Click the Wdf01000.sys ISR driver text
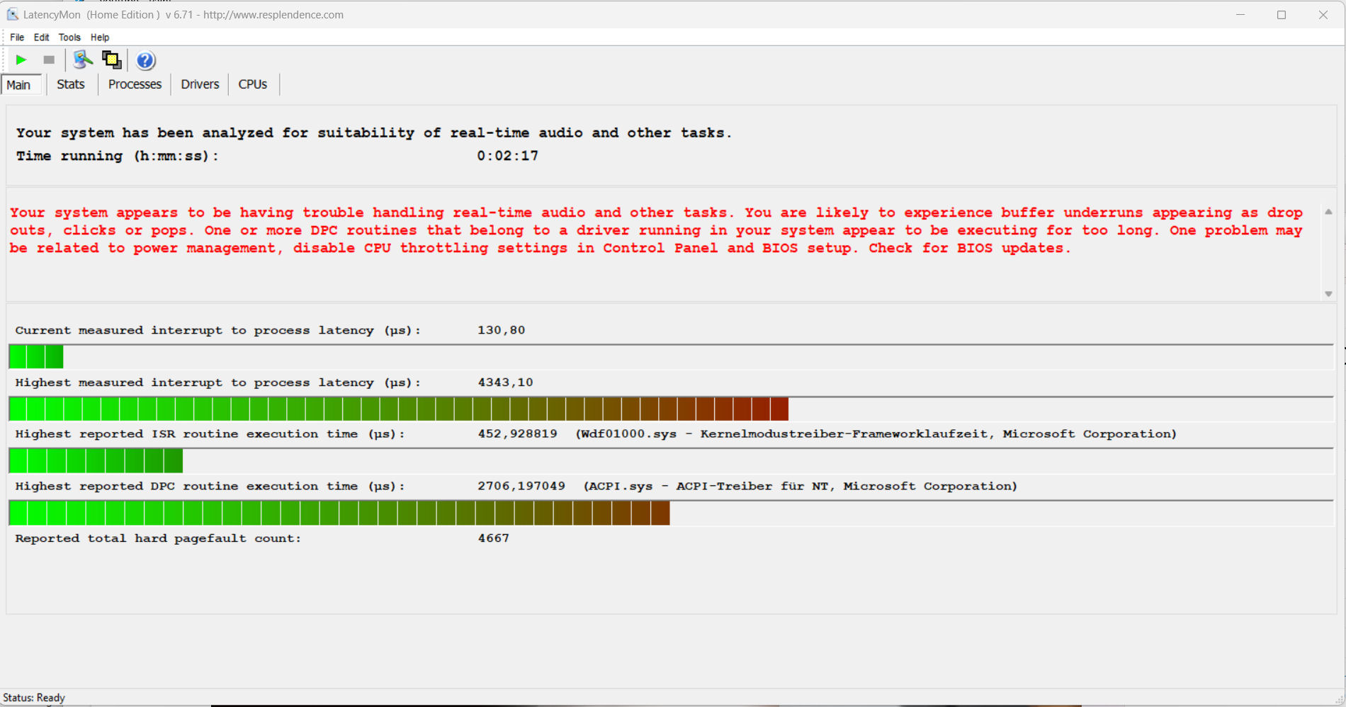 click(x=876, y=434)
